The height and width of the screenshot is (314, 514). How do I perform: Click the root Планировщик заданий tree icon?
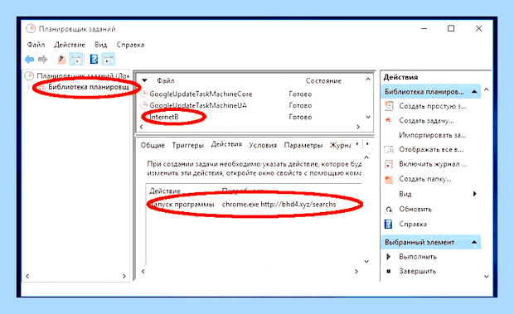[30, 76]
